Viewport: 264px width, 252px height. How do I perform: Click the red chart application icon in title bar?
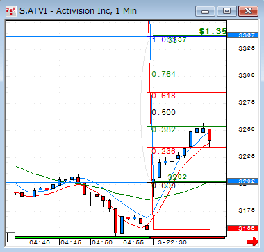(10, 11)
